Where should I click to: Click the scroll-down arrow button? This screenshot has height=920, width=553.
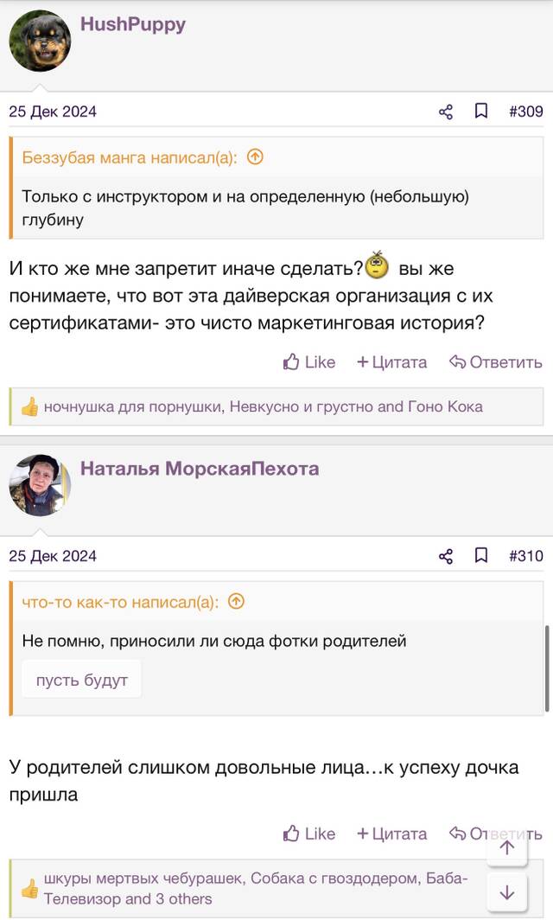pos(506,892)
